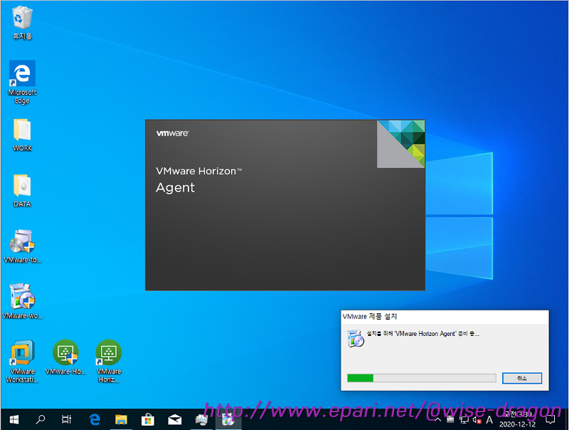Select the VMware Workstation desktop shortcut

tap(22, 361)
